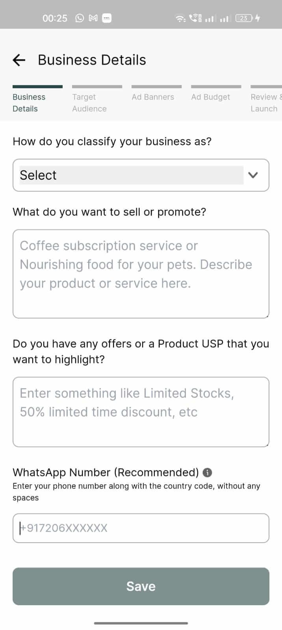Tap the status bar clock showing 00:25

tap(55, 18)
